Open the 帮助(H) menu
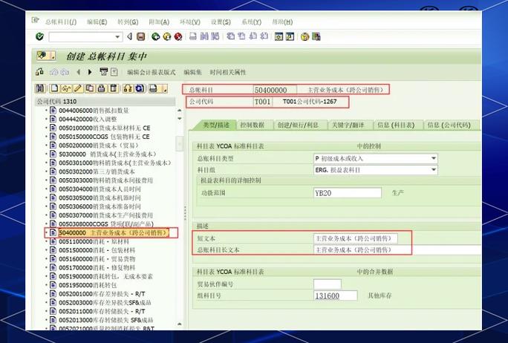This screenshot has width=508, height=343. tap(282, 22)
